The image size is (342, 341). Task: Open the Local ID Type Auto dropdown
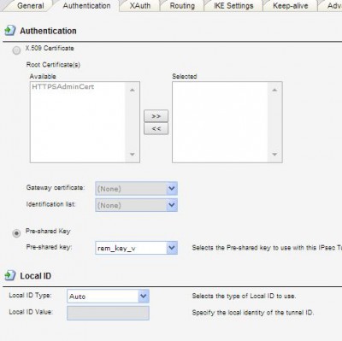(108, 297)
